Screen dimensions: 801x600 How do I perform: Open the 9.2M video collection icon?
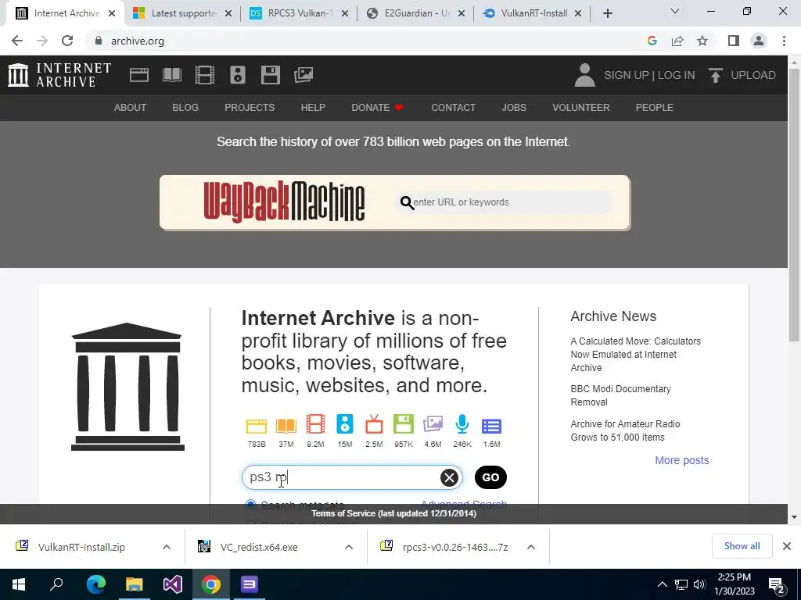[x=315, y=424]
